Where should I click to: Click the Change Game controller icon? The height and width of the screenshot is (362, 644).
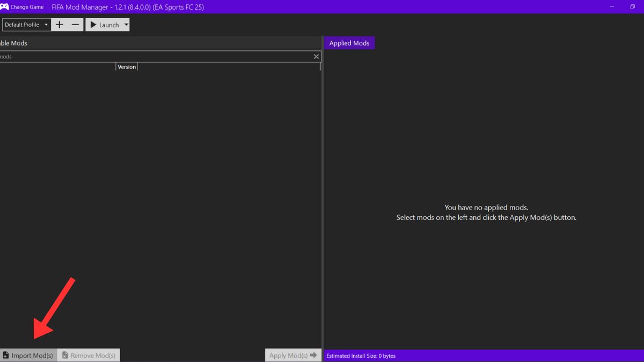(x=4, y=7)
